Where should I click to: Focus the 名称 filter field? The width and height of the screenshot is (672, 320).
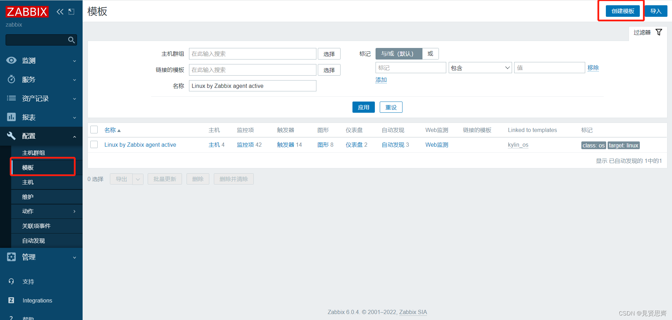click(252, 86)
